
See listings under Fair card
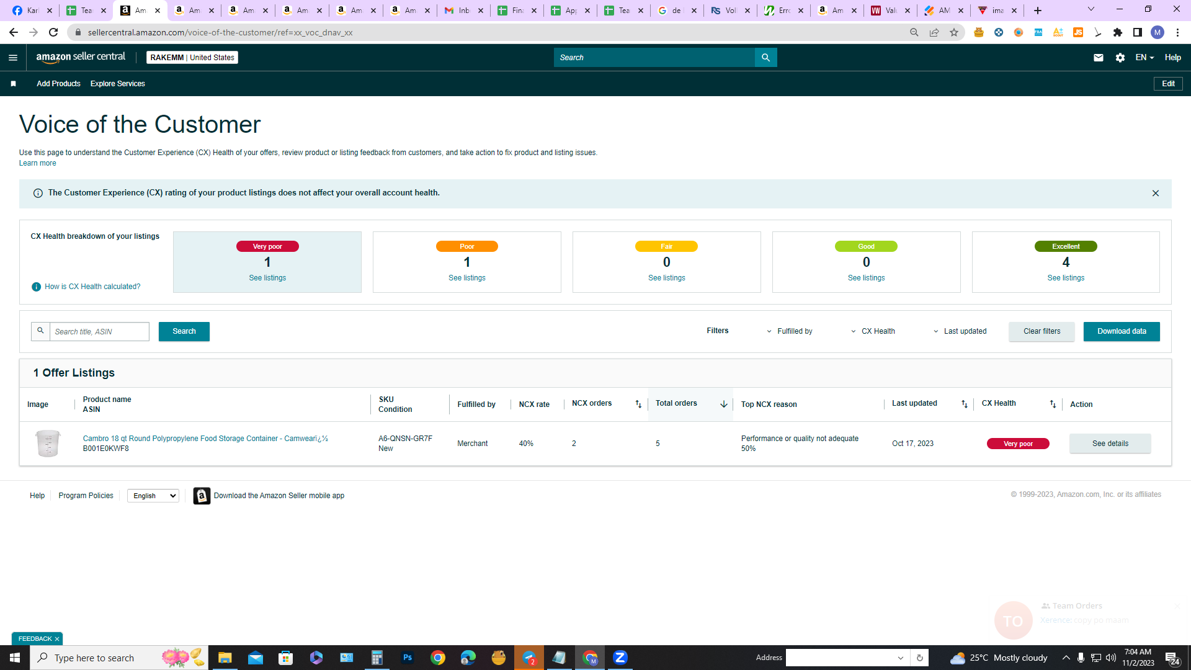(x=667, y=278)
